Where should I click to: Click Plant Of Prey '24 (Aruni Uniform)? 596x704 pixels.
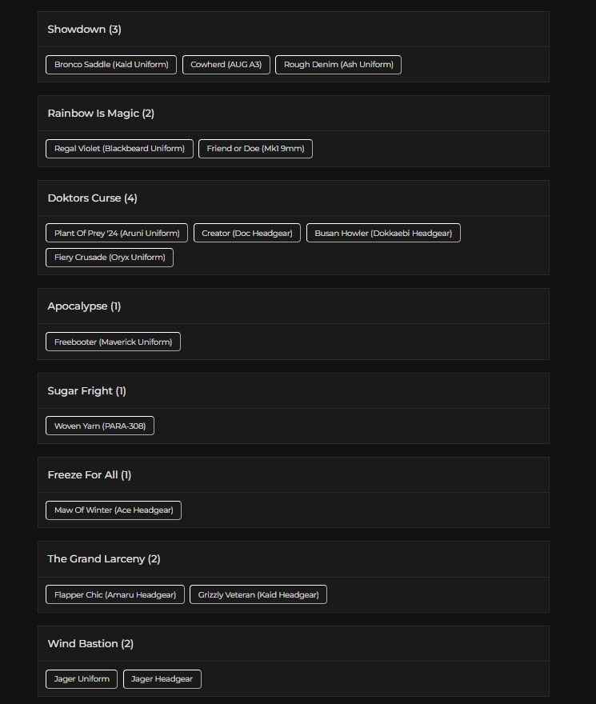(x=117, y=233)
